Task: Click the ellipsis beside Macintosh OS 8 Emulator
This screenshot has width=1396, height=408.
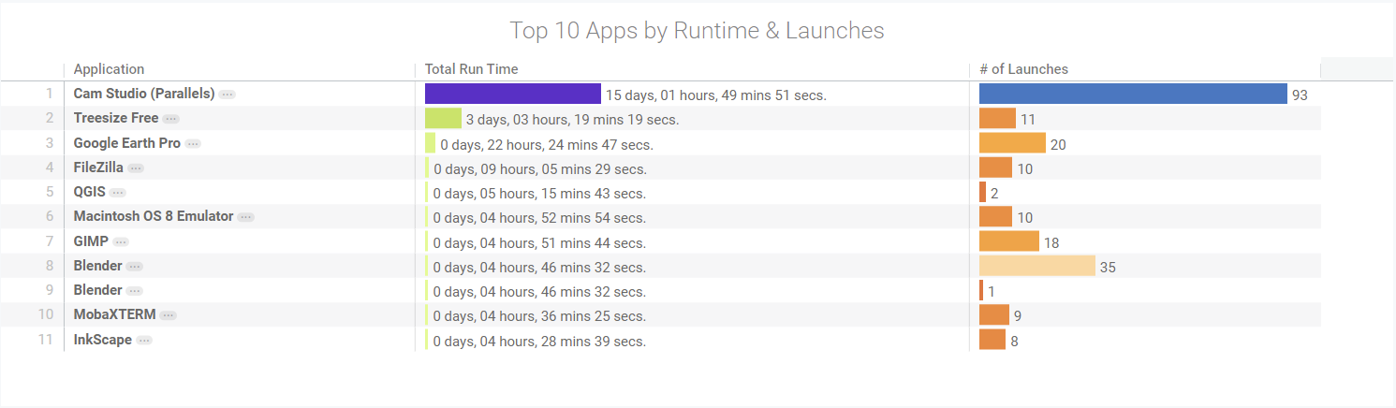Action: pyautogui.click(x=245, y=217)
